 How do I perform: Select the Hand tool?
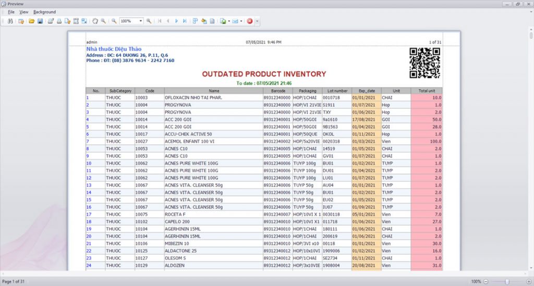pos(95,21)
